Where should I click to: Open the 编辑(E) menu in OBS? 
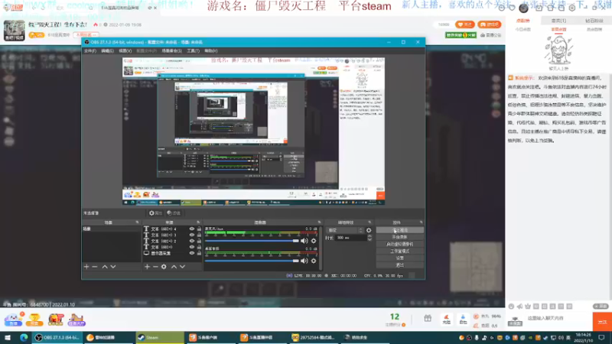pyautogui.click(x=107, y=50)
